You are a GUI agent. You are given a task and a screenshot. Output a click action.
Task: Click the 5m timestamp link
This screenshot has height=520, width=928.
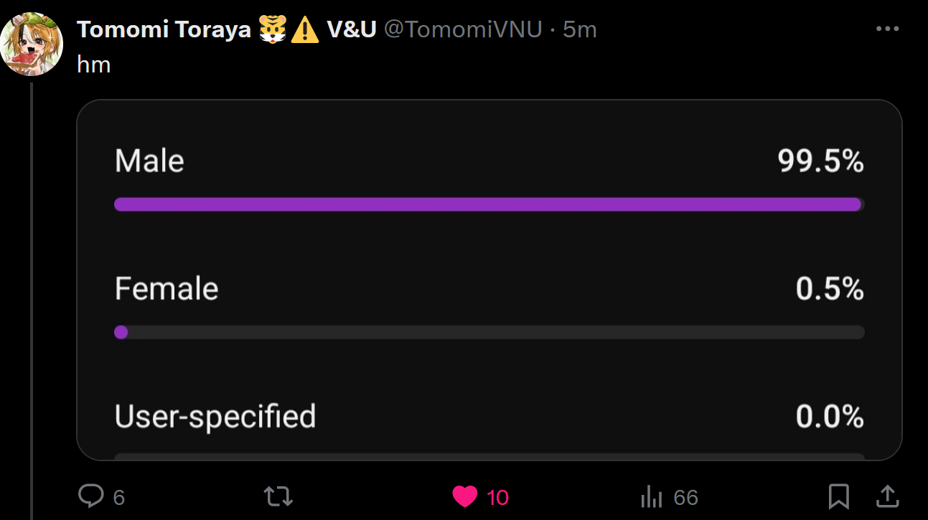point(580,29)
